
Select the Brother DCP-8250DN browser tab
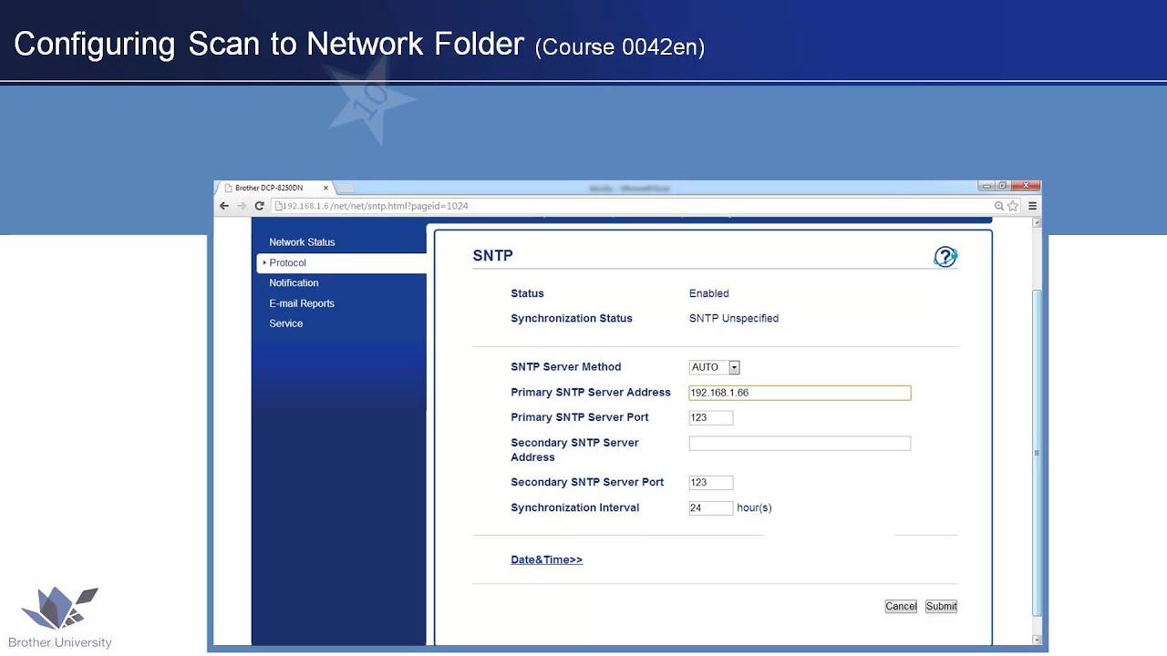coord(274,188)
